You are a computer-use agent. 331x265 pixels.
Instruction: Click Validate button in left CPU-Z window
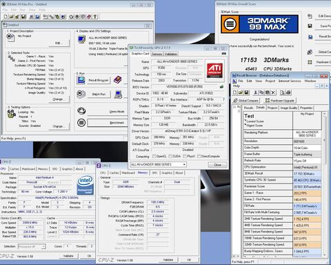click(x=68, y=256)
